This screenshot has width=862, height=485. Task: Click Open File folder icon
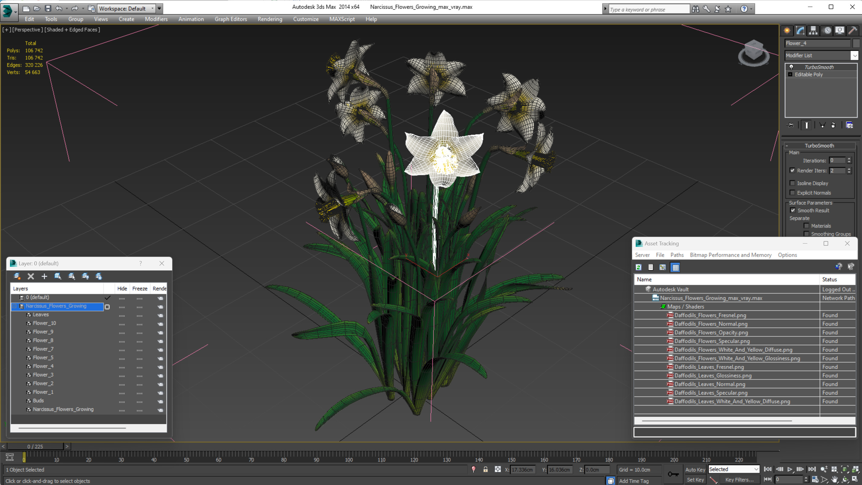pyautogui.click(x=37, y=8)
